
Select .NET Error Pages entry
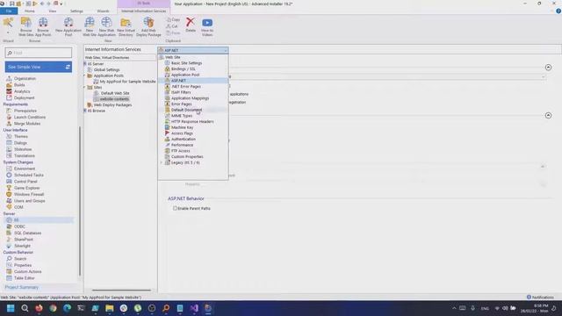point(185,86)
